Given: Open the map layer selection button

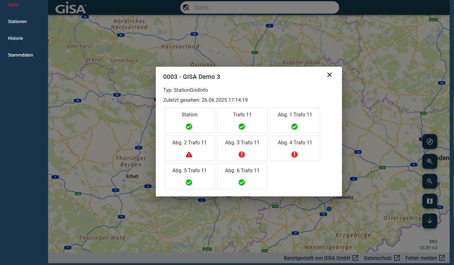Looking at the screenshot, I should pyautogui.click(x=429, y=201).
